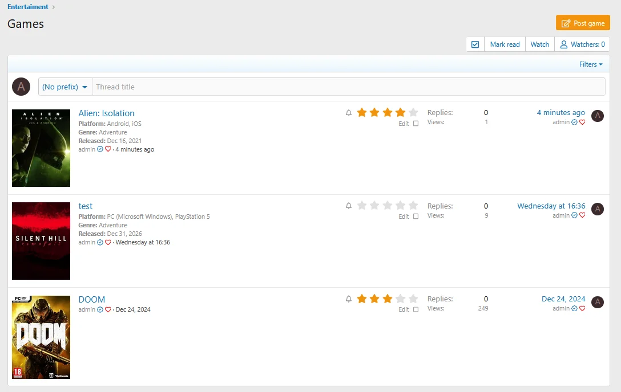Click the bell icon on the test thread
The width and height of the screenshot is (621, 392).
(x=349, y=206)
